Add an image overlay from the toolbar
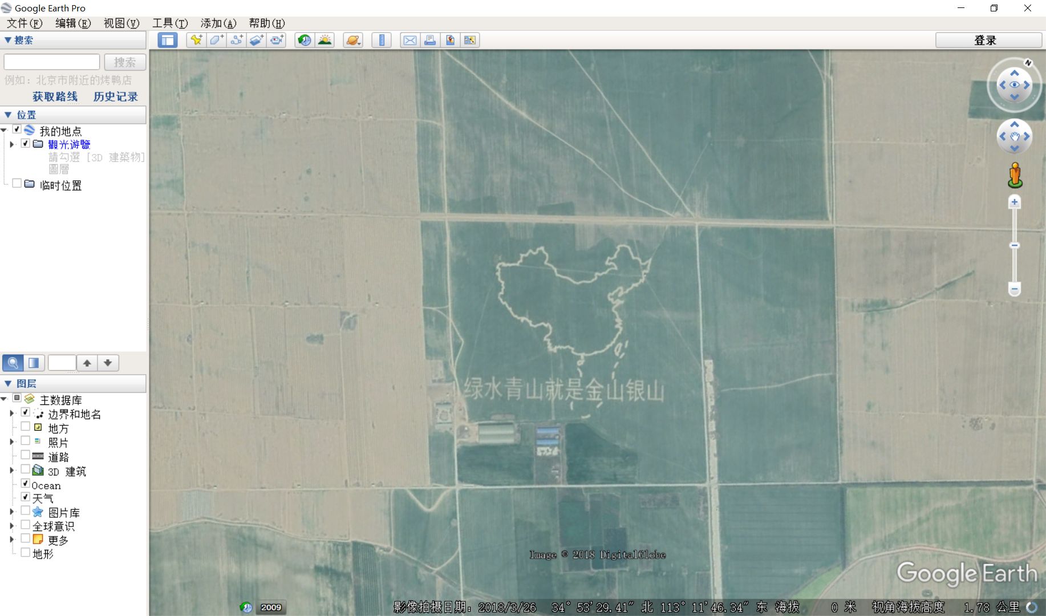 pos(257,40)
